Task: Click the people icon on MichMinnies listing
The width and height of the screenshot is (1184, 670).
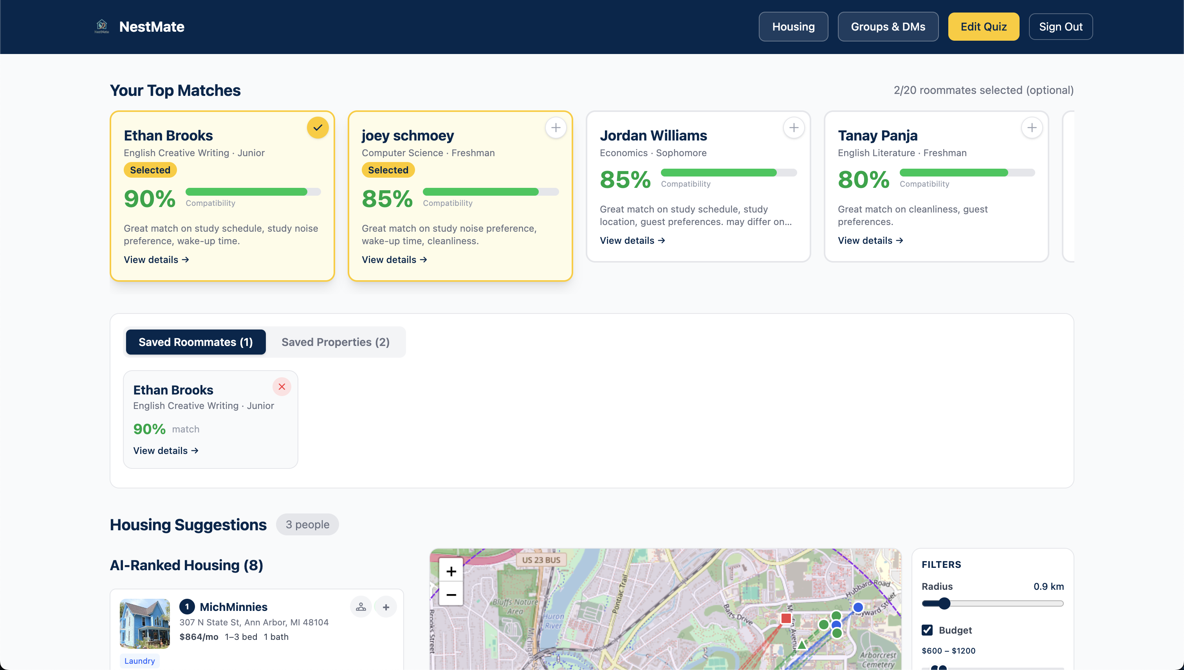Action: point(361,607)
